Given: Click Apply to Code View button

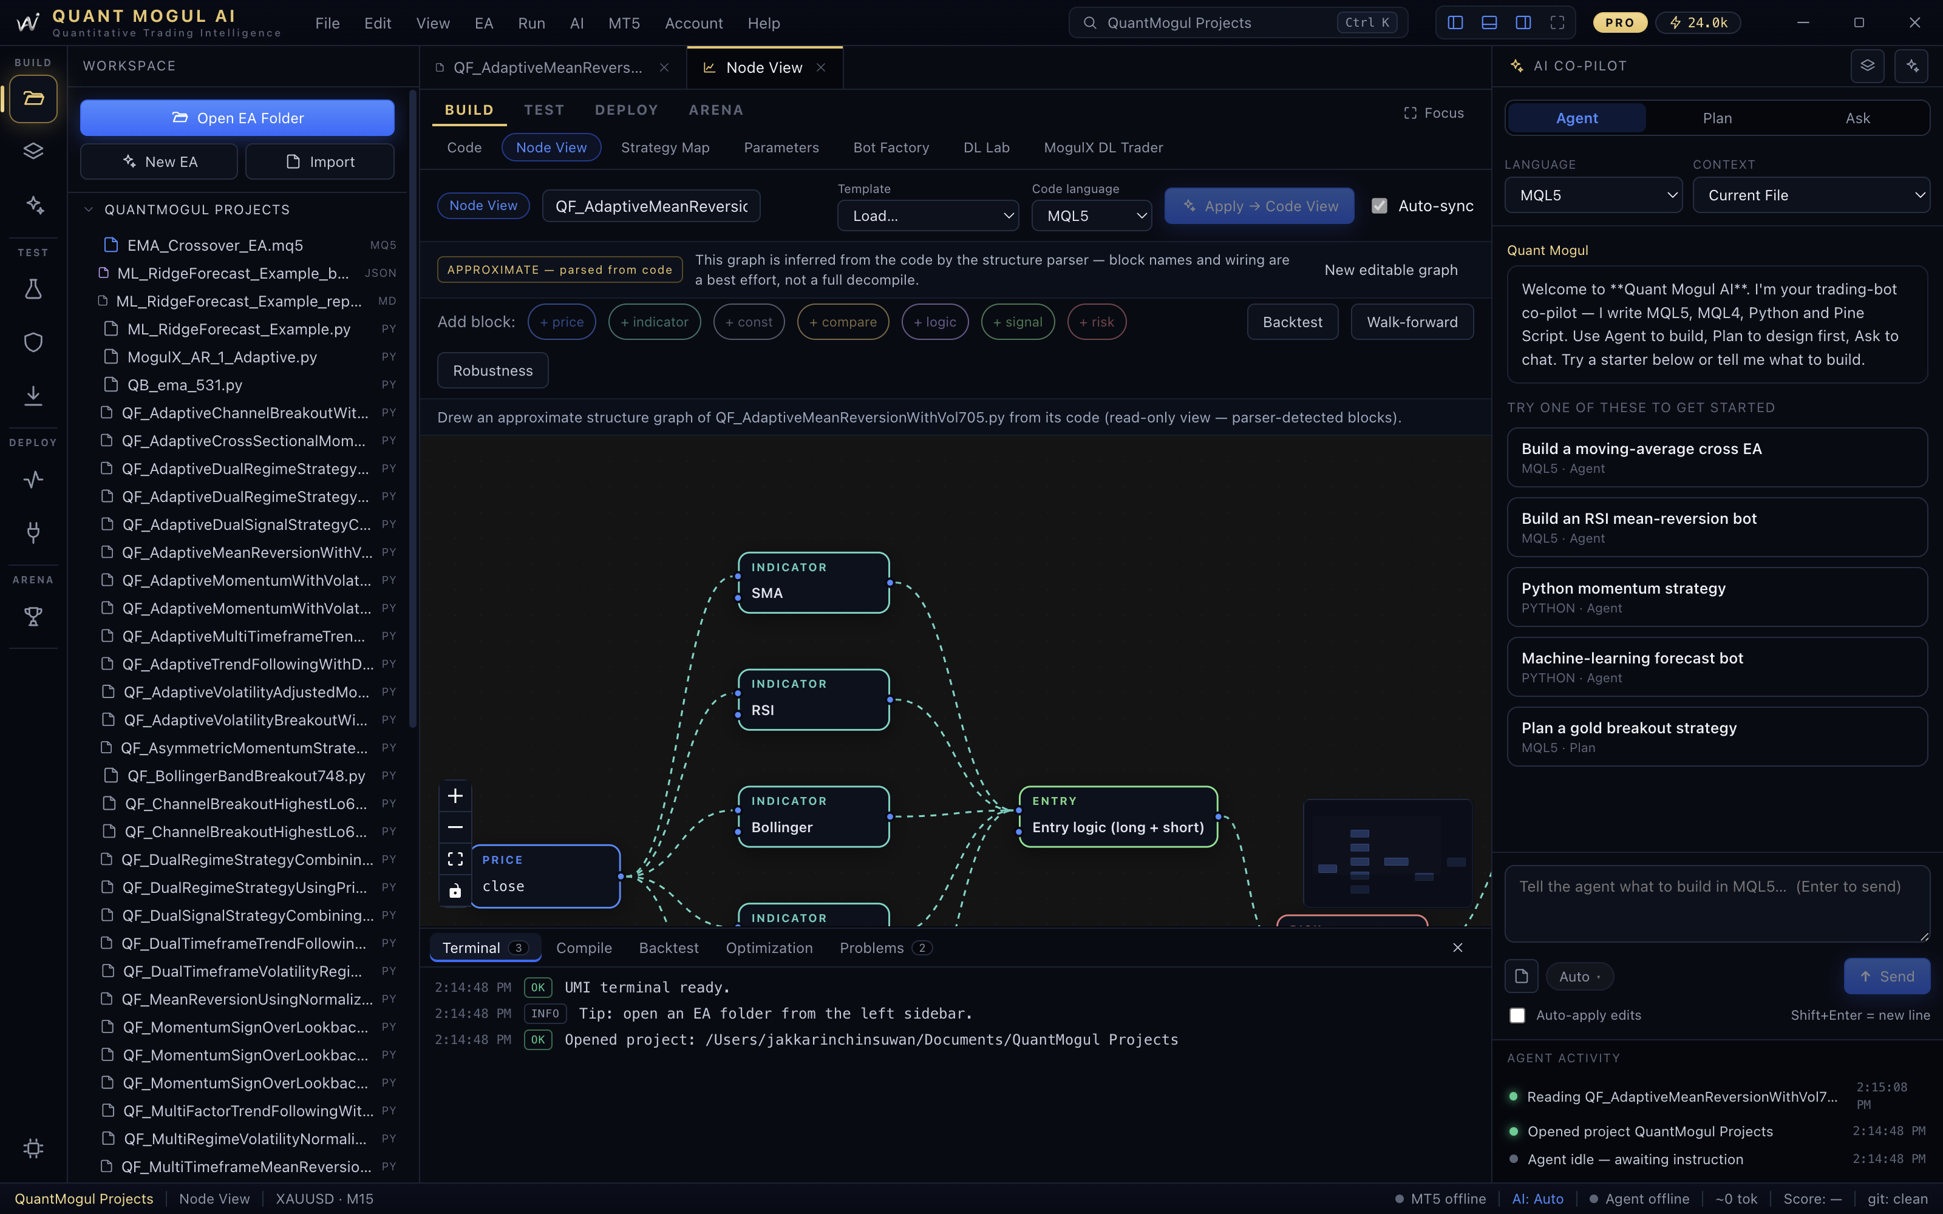Looking at the screenshot, I should click(1259, 206).
